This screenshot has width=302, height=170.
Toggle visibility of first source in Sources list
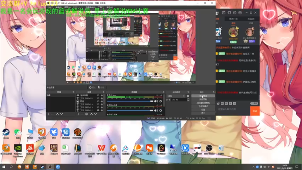click(x=98, y=96)
